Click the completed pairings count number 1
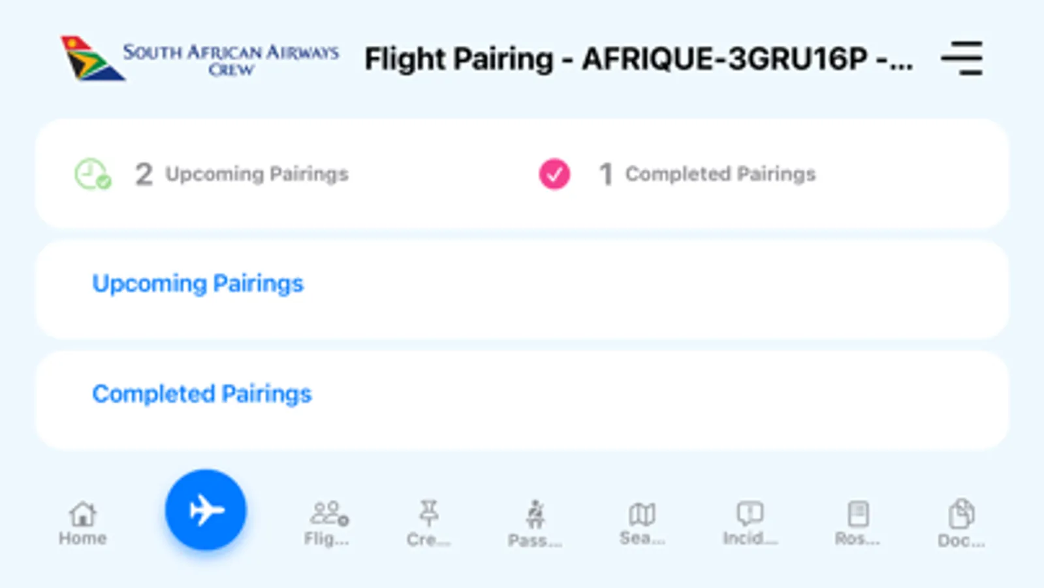Screen dimensions: 1044x588 pyautogui.click(x=606, y=174)
